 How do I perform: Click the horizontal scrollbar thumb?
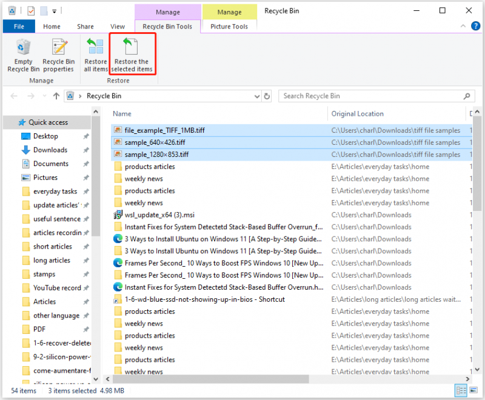click(210, 379)
